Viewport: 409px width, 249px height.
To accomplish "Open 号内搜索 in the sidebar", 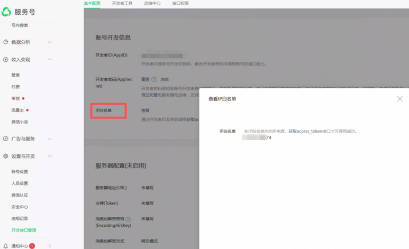I will pyautogui.click(x=20, y=25).
